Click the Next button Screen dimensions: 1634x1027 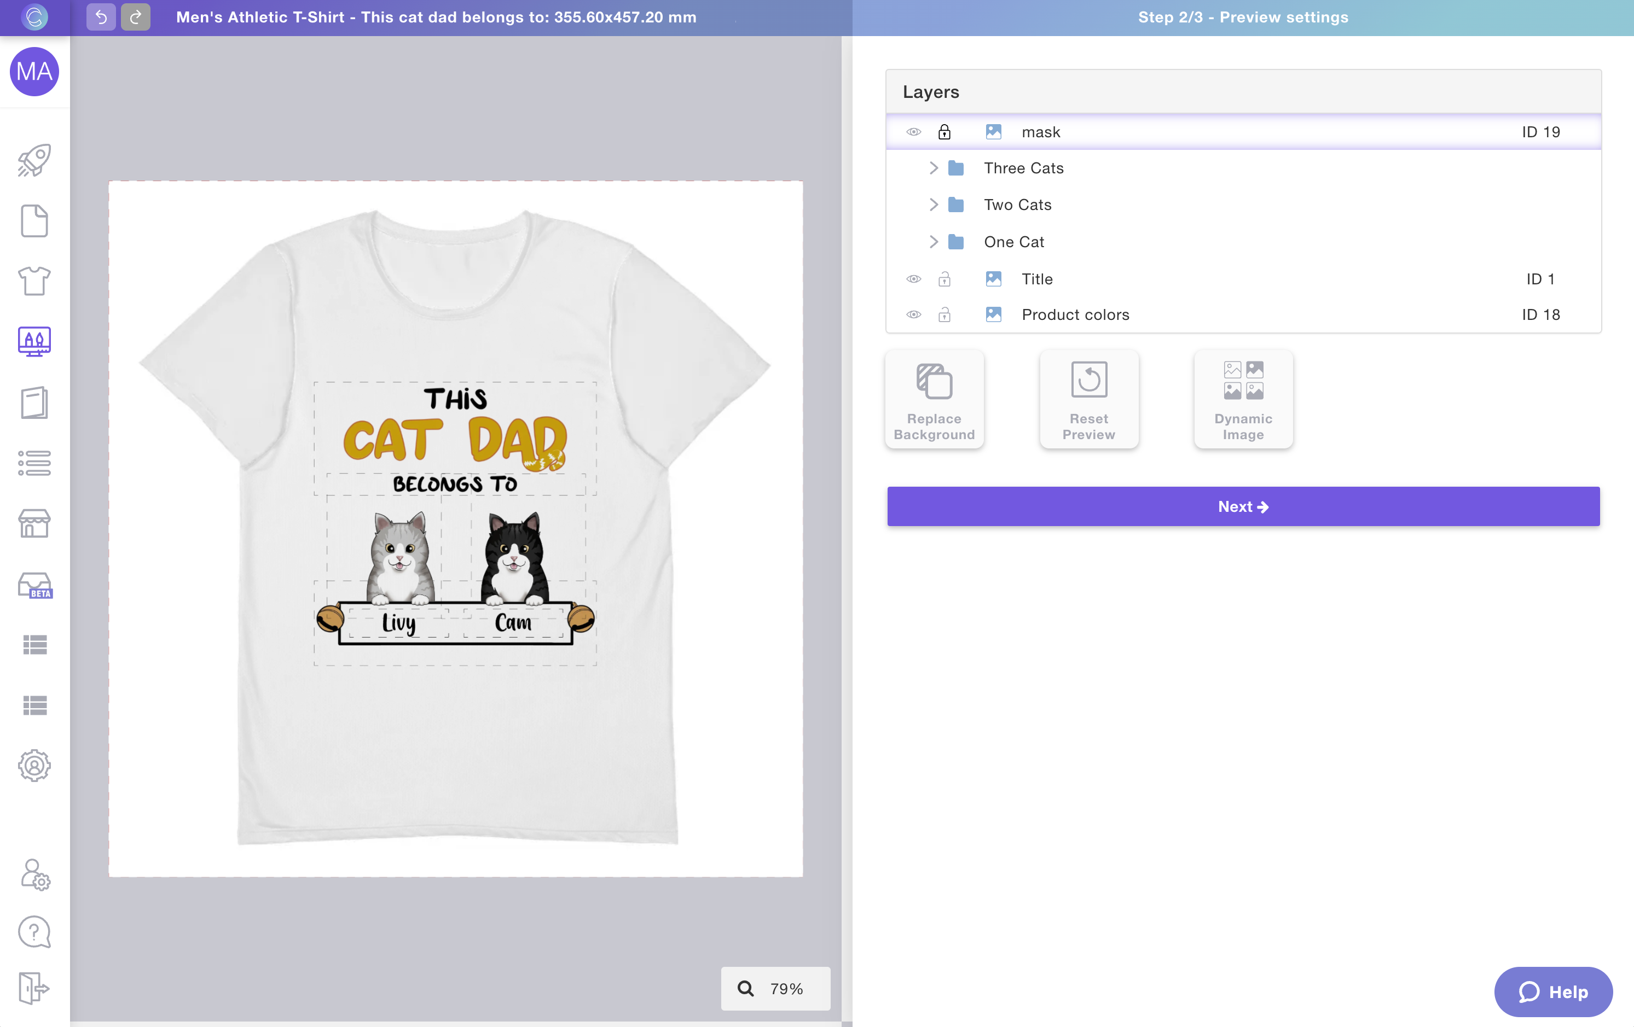tap(1243, 507)
